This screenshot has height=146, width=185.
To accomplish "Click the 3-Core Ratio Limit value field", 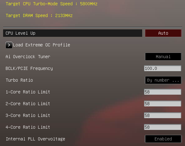I will point(163,115).
